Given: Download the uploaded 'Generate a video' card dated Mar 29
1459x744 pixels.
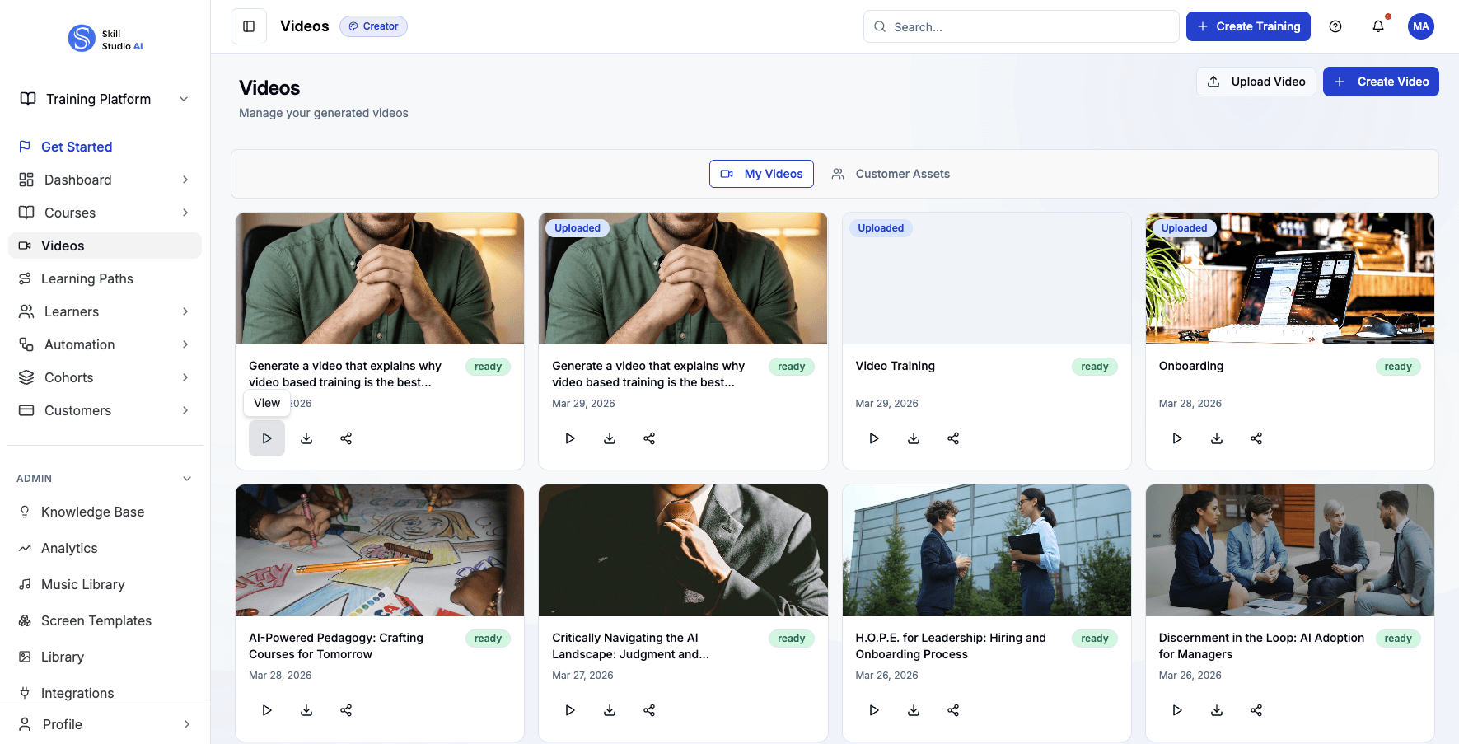Looking at the screenshot, I should [x=610, y=438].
